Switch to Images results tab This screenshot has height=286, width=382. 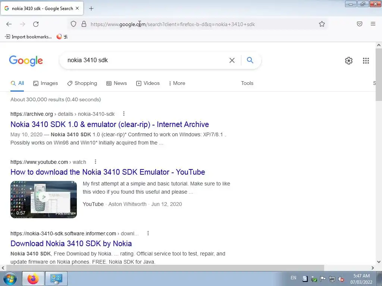[x=46, y=83]
